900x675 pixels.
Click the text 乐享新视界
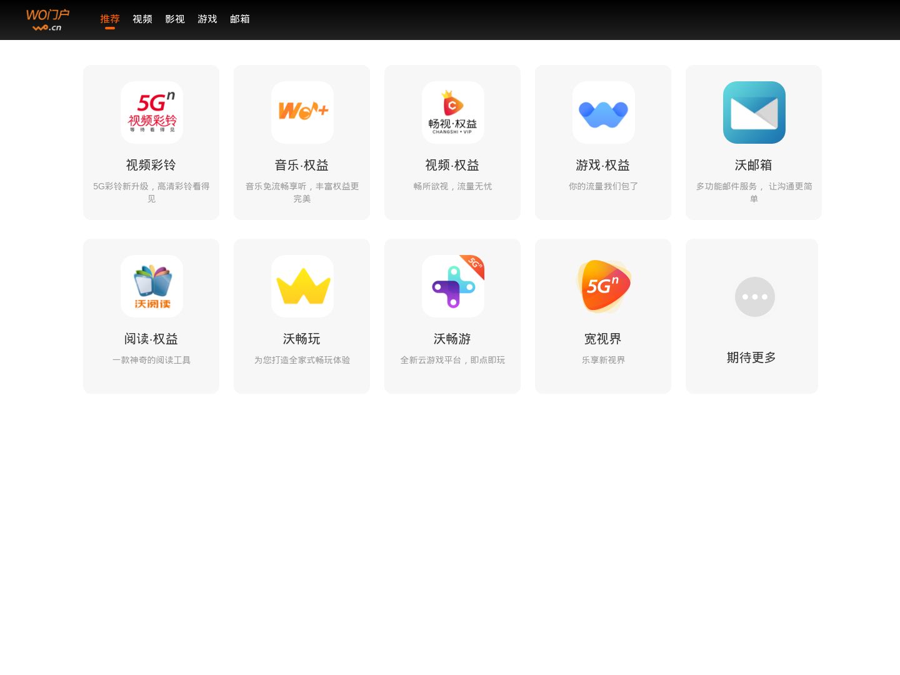(x=603, y=360)
